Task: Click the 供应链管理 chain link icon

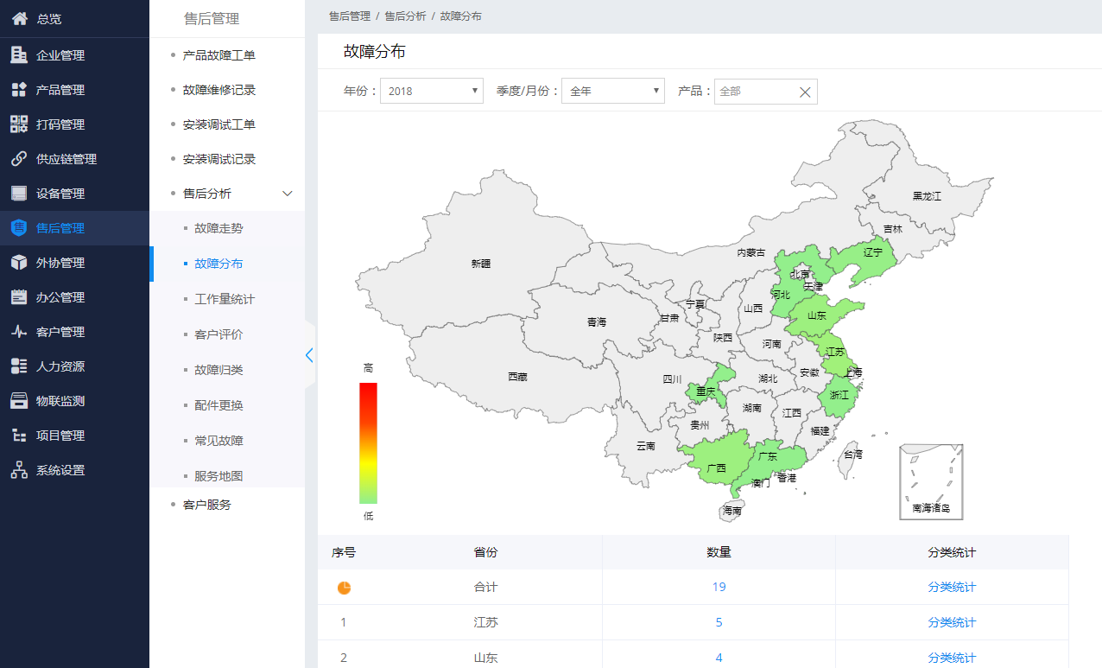Action: [19, 159]
